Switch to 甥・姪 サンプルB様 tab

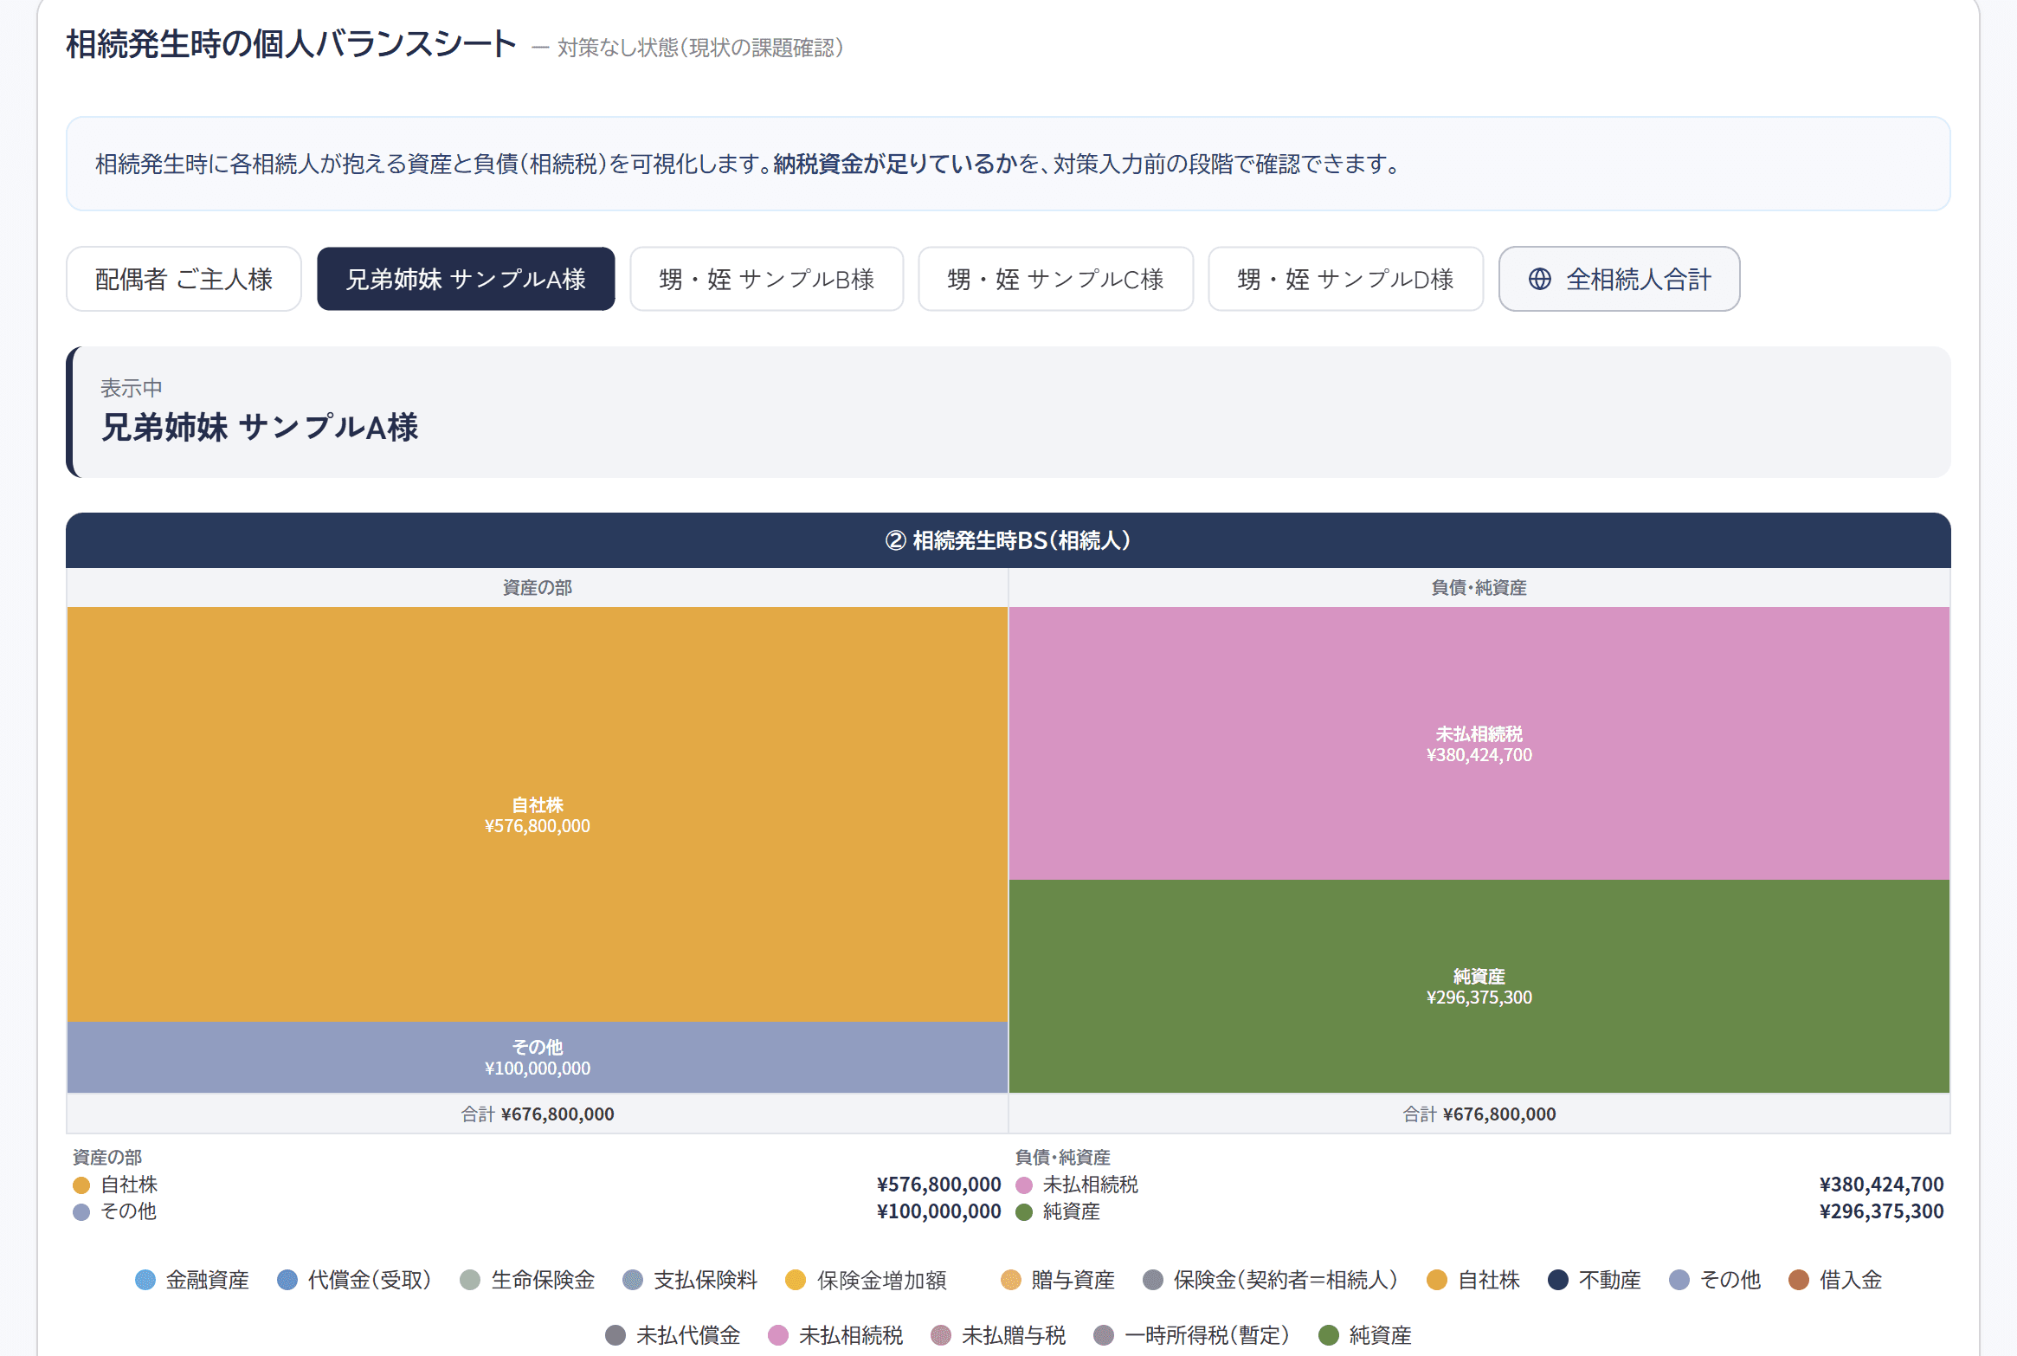click(766, 279)
